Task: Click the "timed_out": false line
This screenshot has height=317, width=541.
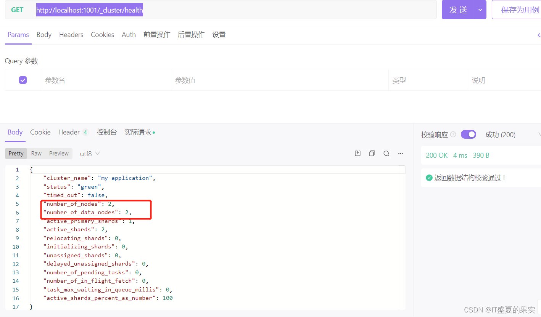Action: pos(76,195)
